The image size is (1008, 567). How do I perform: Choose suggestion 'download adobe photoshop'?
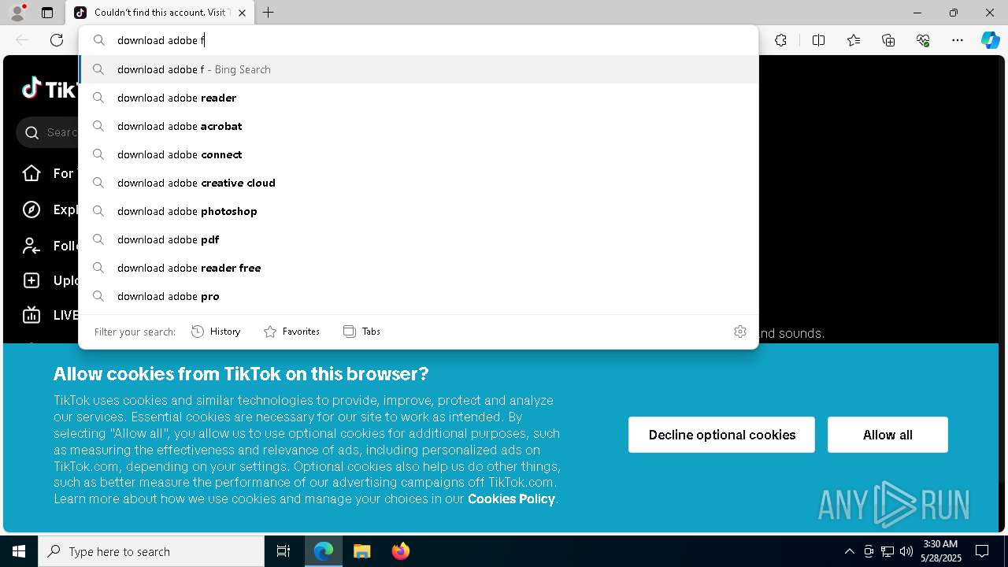[418, 211]
